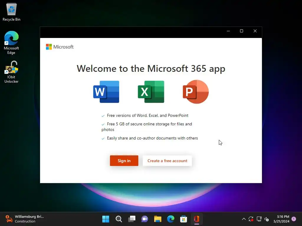Click the Excel app icon
302x226 pixels.
(x=151, y=92)
